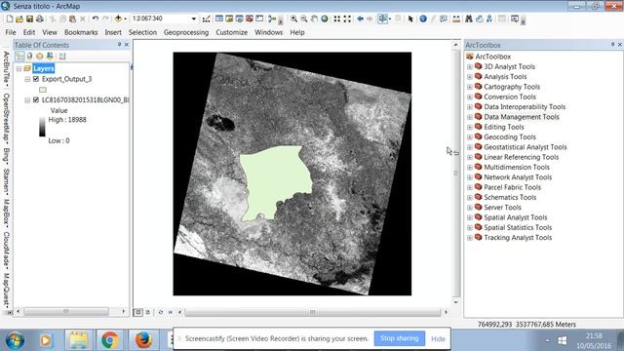Open Firefox from taskbar

(143, 340)
